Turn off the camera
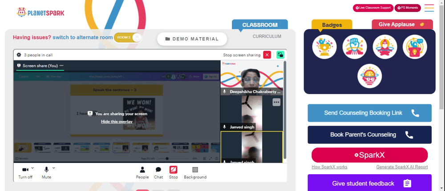This screenshot has width=445, height=191. point(25,173)
